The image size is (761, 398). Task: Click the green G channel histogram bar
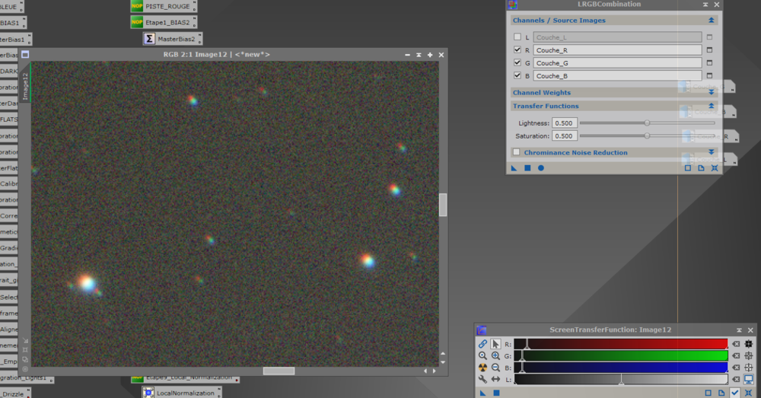[621, 356]
